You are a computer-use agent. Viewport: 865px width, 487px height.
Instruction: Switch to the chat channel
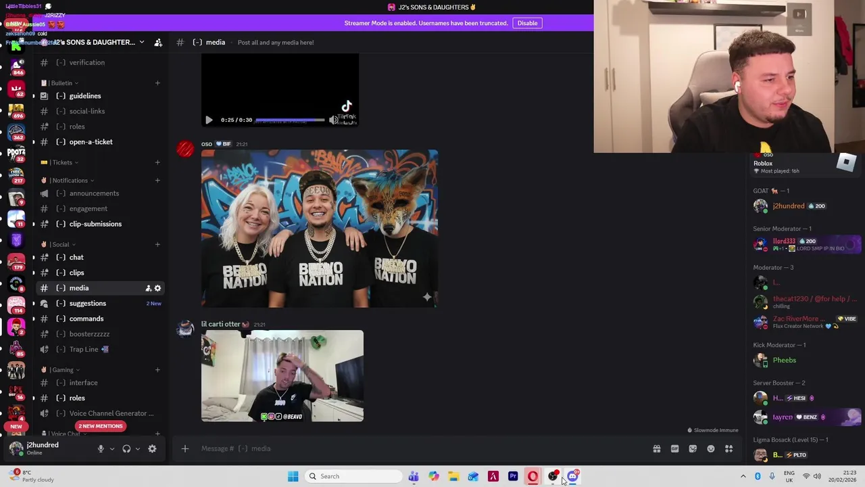[x=101, y=258]
